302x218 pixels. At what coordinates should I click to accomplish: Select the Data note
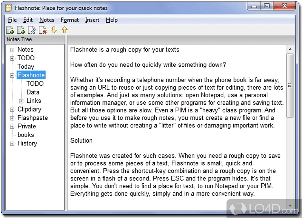click(33, 92)
